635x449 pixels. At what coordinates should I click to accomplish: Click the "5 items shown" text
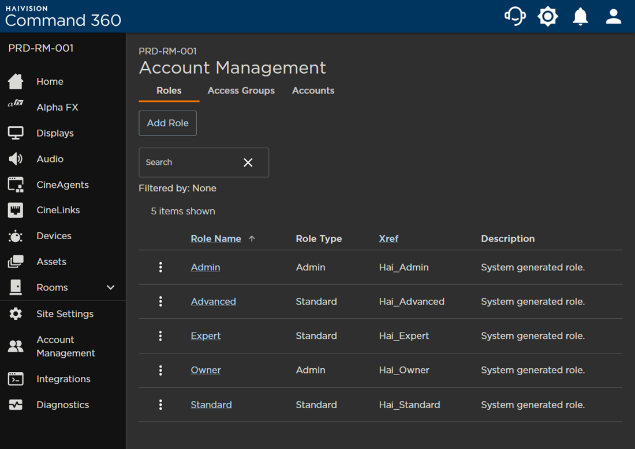tap(183, 211)
